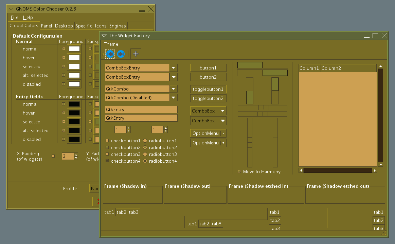This screenshot has height=244, width=395.
Task: Pick the Entry Fields hover foreground black swatch
Action: point(74,113)
